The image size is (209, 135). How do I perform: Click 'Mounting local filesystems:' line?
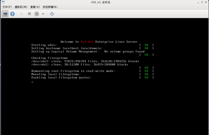point(56,74)
